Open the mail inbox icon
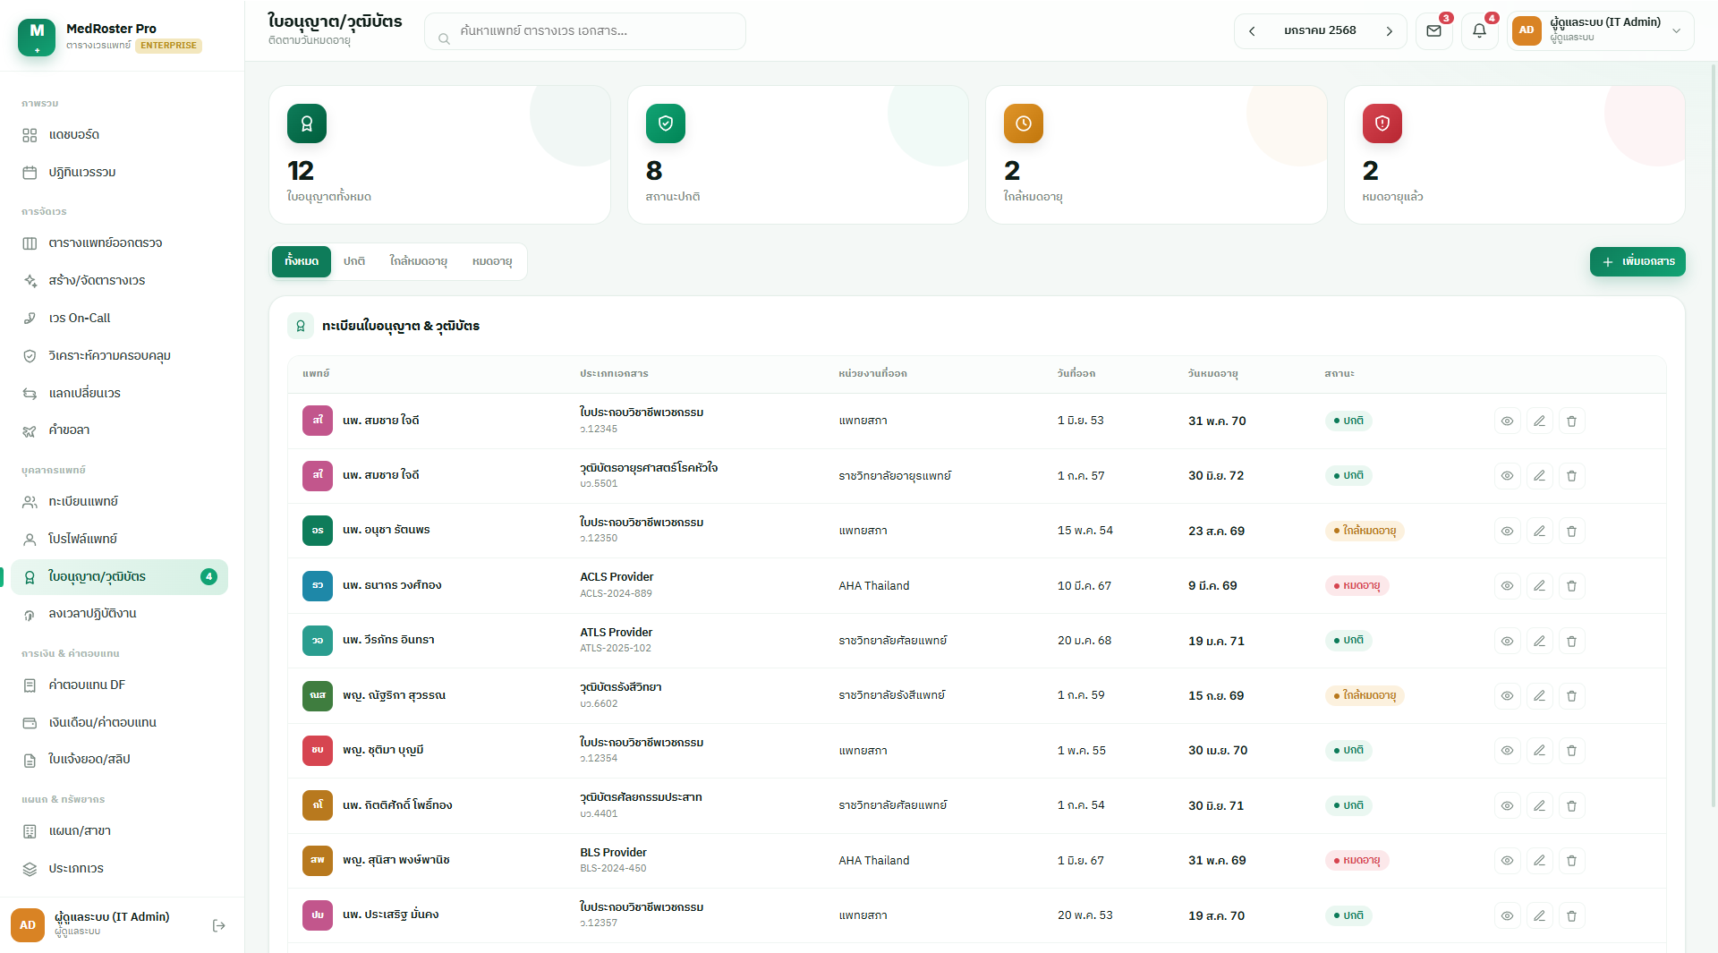This screenshot has height=953, width=1718. coord(1433,31)
